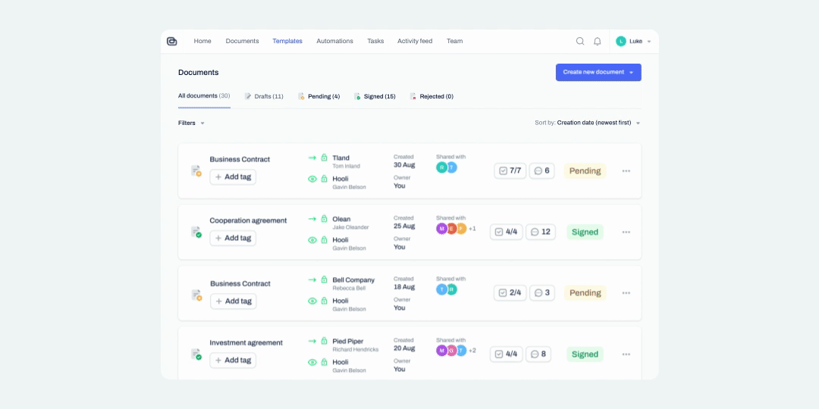Click Luke's green avatar circle

point(620,41)
